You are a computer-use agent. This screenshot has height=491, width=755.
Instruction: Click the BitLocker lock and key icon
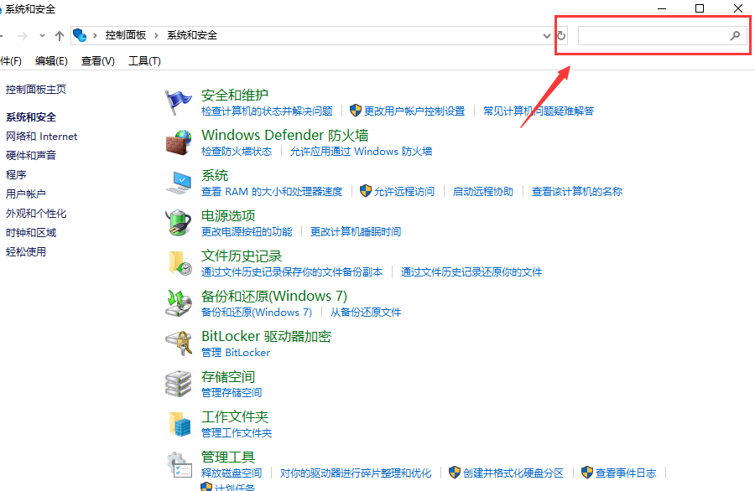(x=179, y=344)
